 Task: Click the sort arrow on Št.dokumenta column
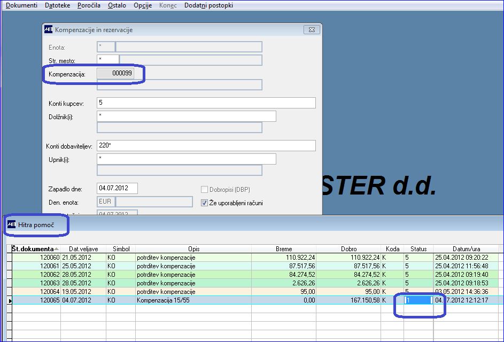[57, 249]
